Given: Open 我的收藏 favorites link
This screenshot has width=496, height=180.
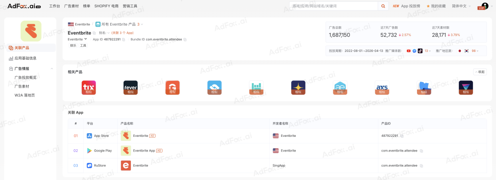Looking at the screenshot, I should 438,6.
